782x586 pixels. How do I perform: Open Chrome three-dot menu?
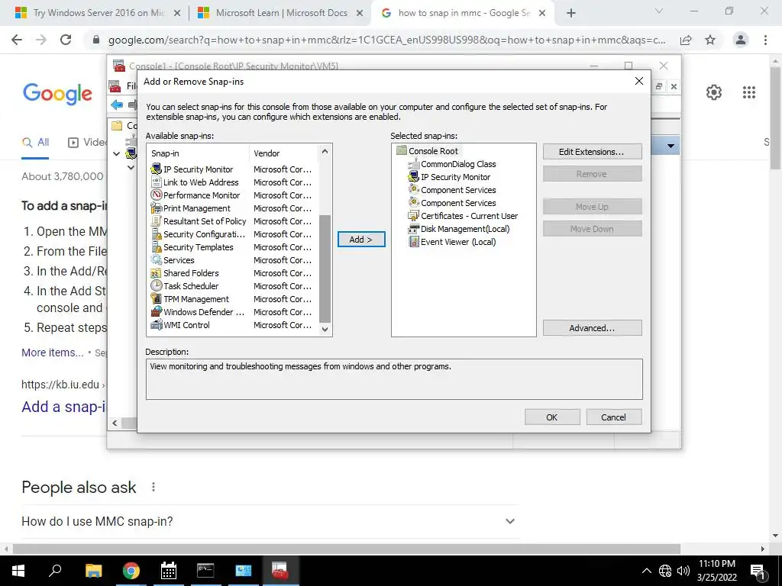click(x=765, y=40)
